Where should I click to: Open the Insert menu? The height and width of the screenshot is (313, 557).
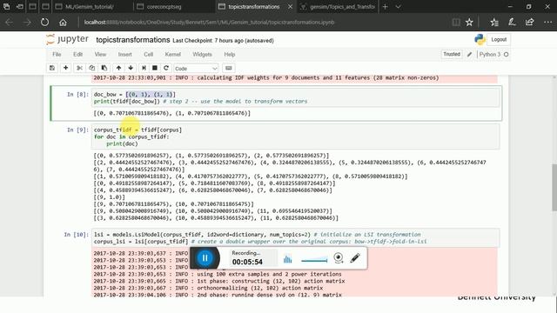tap(124, 54)
